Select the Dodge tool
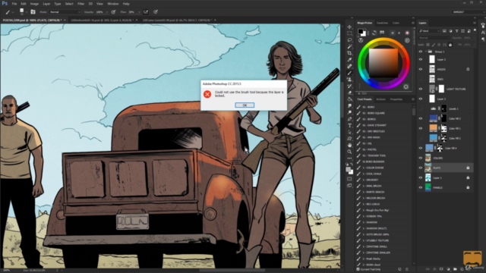This screenshot has height=273, width=486. [x=349, y=112]
